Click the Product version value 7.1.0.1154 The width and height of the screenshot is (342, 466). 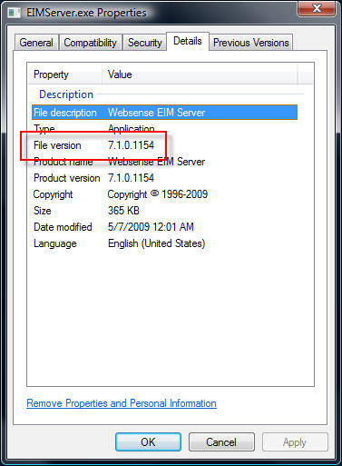[131, 178]
